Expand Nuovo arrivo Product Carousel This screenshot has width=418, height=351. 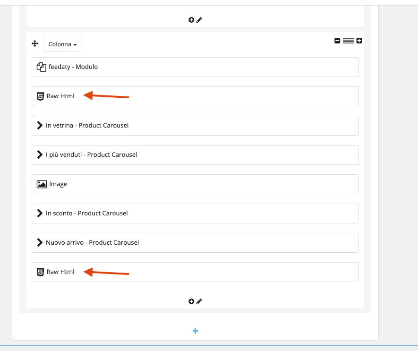[x=195, y=243]
